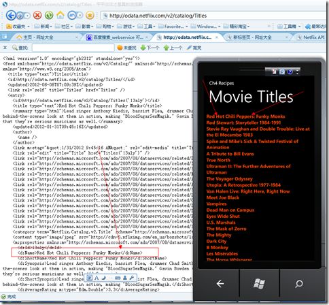The image size is (329, 305).
Task: Close the 主页 - 网址大全 tab
Action: point(77,37)
